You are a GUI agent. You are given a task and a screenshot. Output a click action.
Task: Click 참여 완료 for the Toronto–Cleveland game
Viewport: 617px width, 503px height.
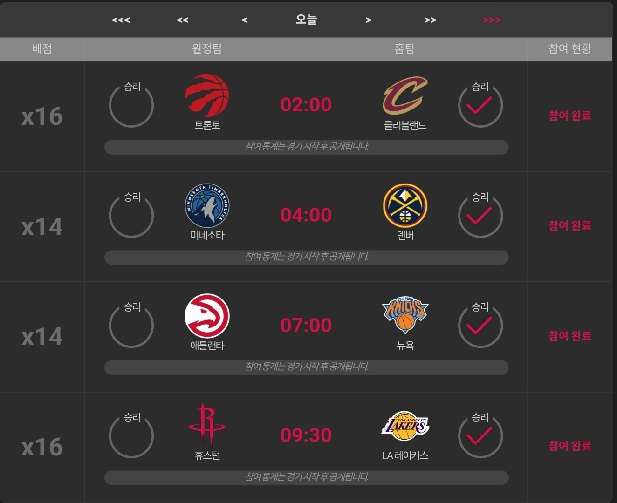pos(569,116)
